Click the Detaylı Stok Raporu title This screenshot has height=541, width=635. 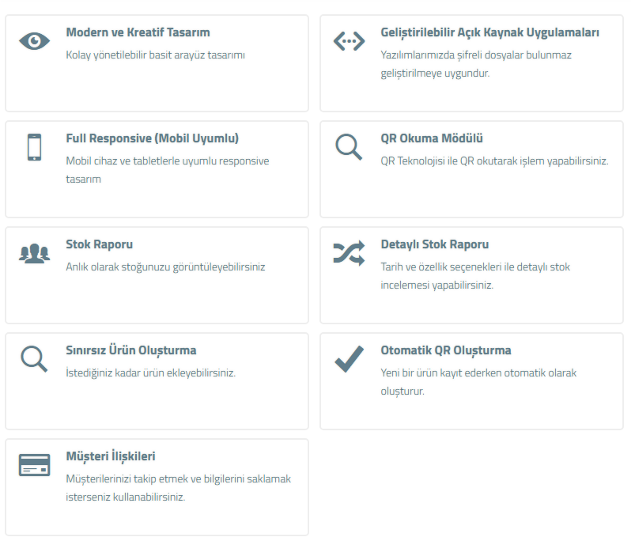tap(434, 244)
